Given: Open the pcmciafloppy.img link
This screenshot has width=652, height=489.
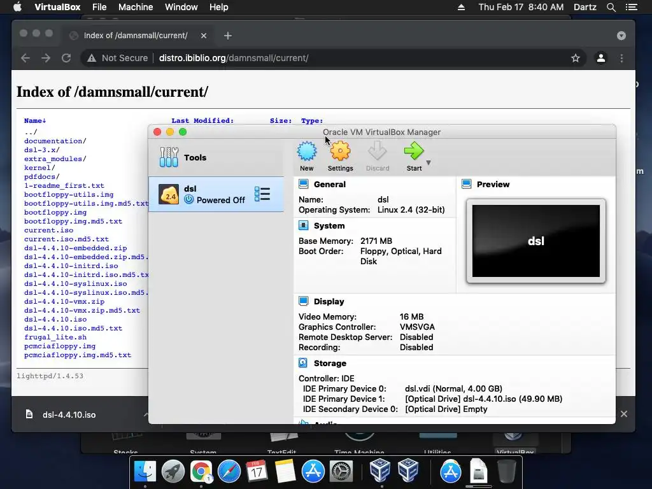Looking at the screenshot, I should click(x=60, y=346).
